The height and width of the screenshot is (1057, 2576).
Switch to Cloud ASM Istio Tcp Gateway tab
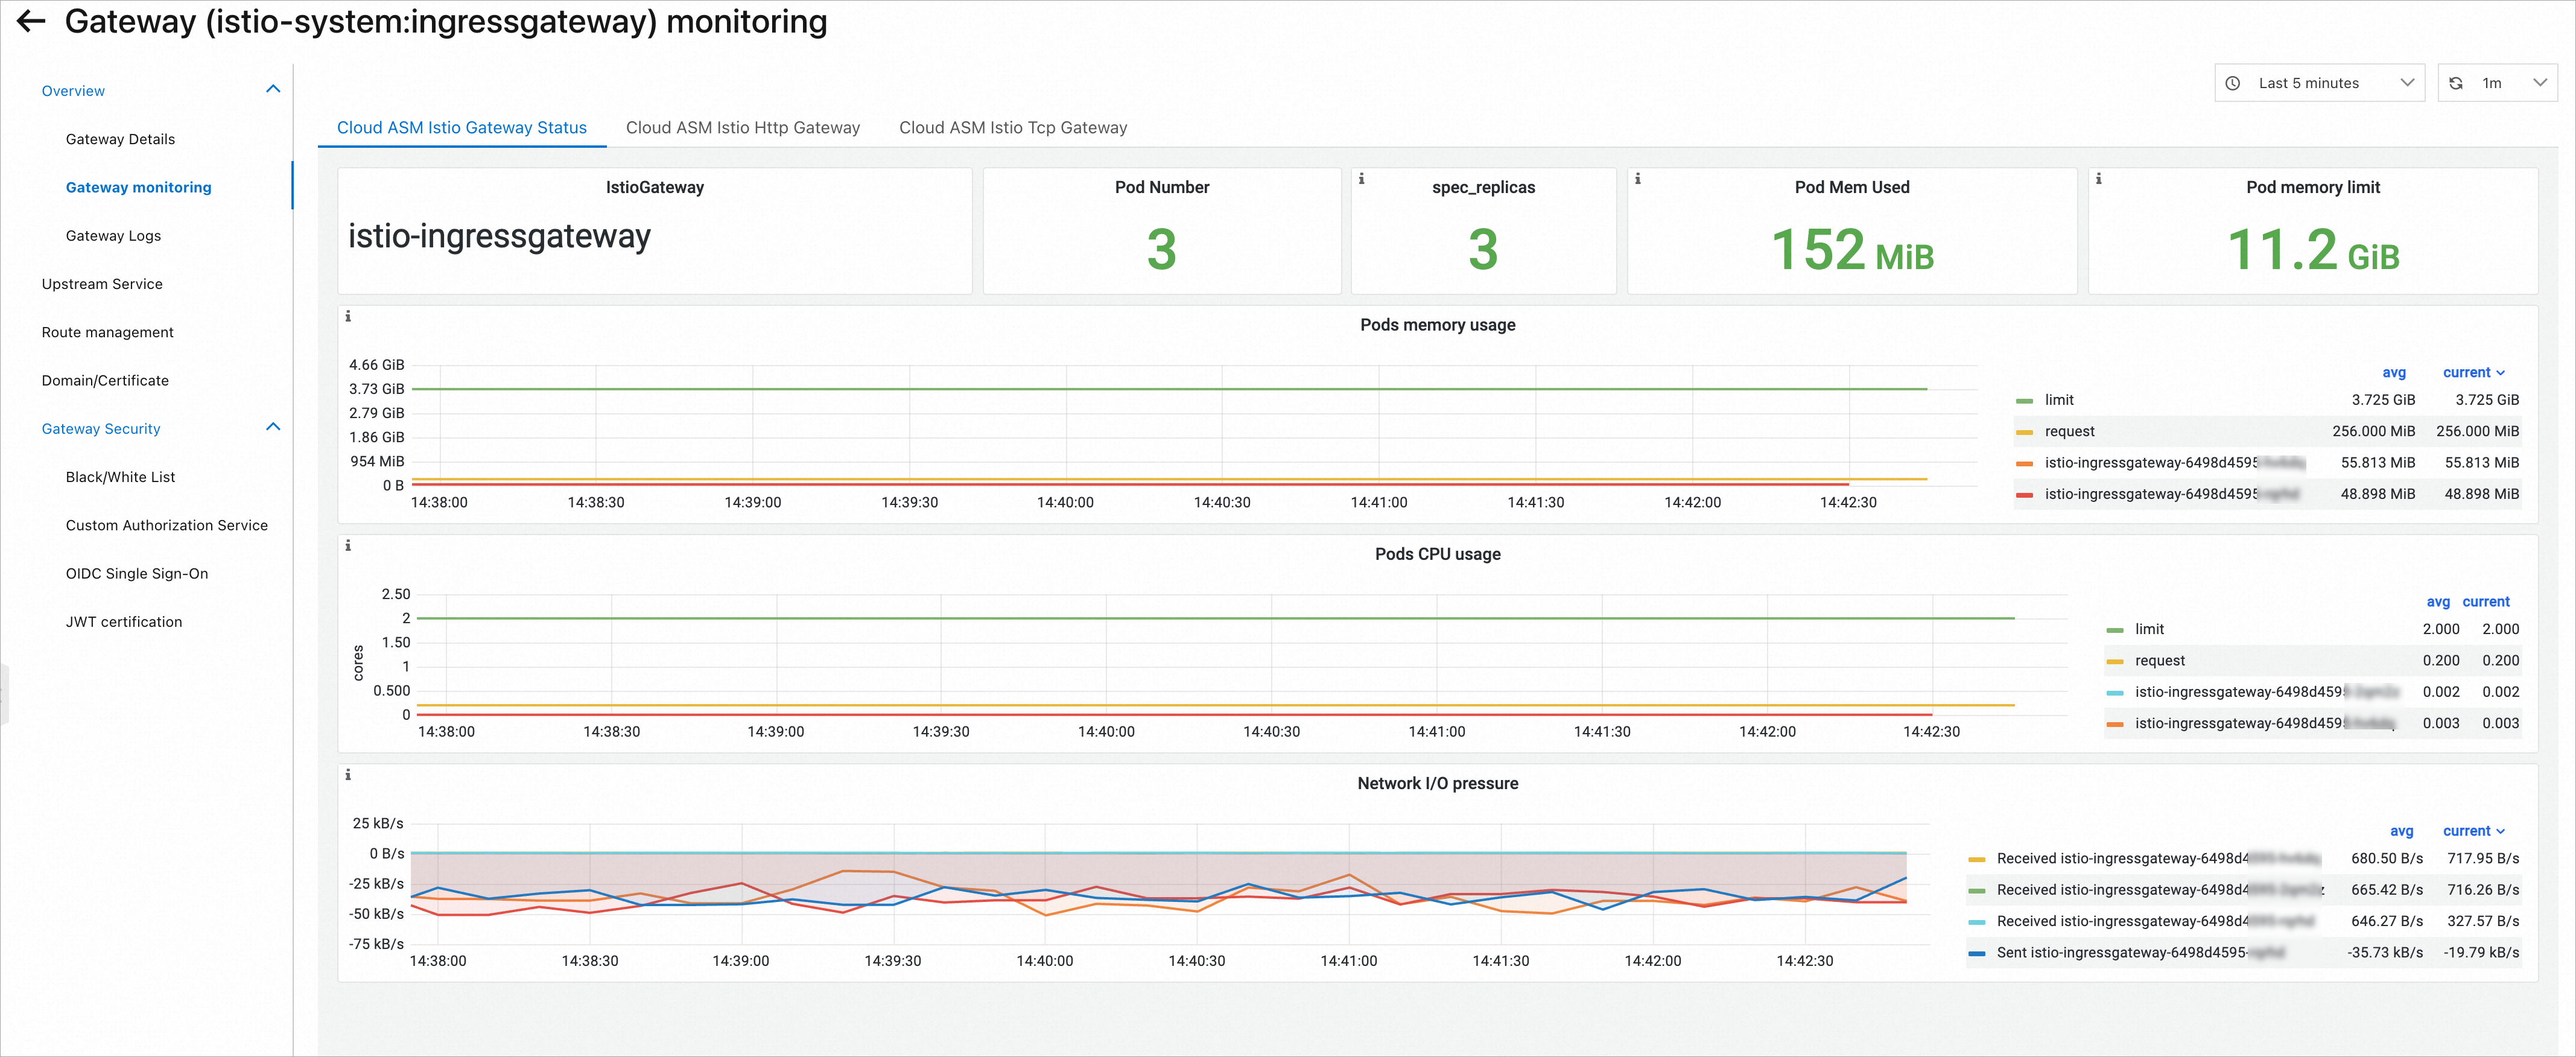[x=1012, y=127]
